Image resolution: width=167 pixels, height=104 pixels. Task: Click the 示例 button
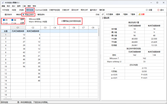tap(97, 14)
